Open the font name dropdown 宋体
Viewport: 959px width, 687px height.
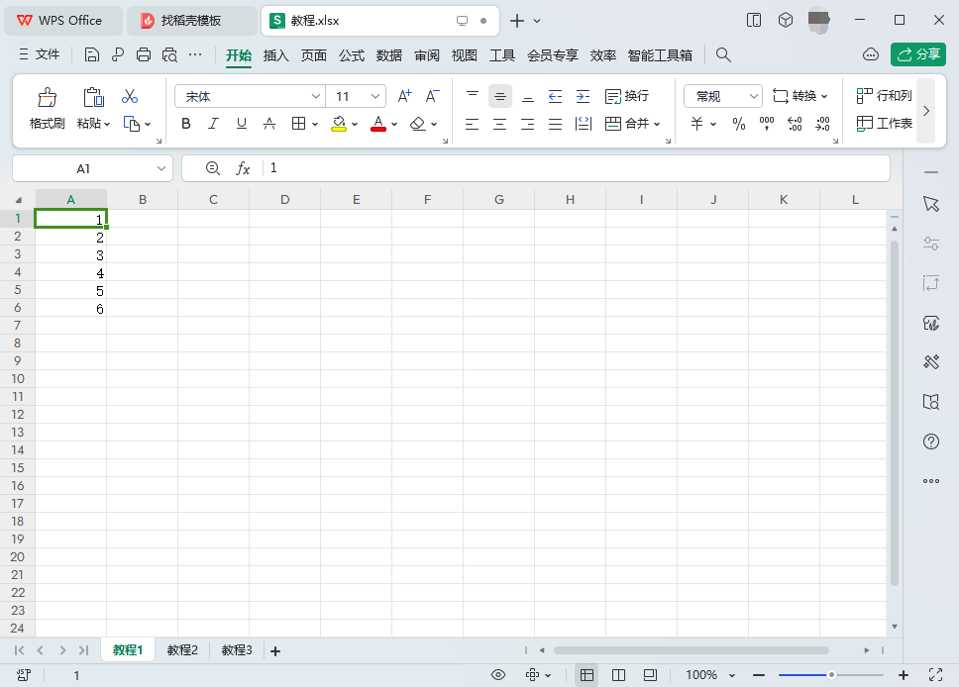point(316,96)
